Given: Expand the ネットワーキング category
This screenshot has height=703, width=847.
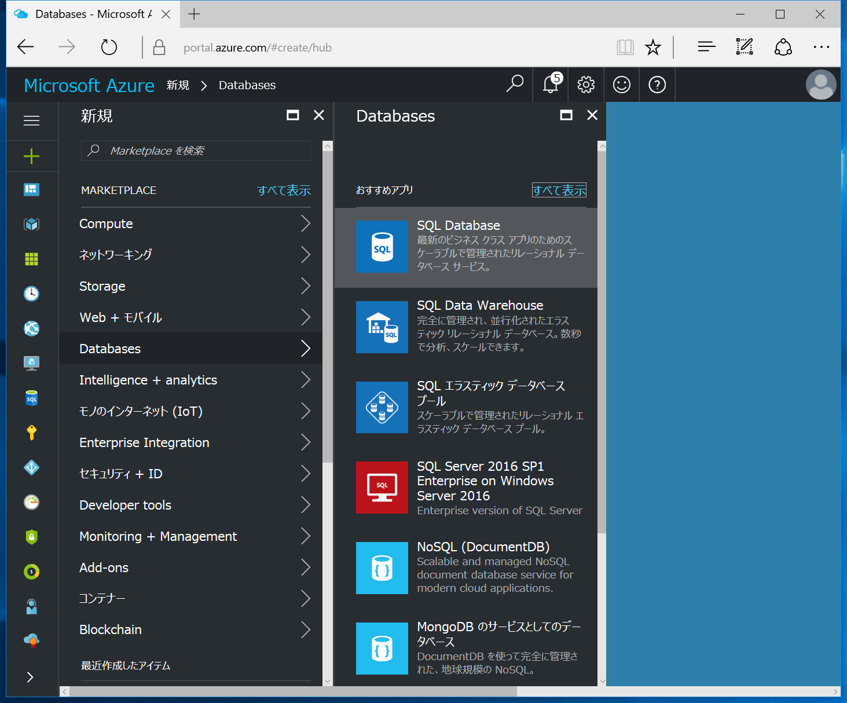Looking at the screenshot, I should point(190,255).
